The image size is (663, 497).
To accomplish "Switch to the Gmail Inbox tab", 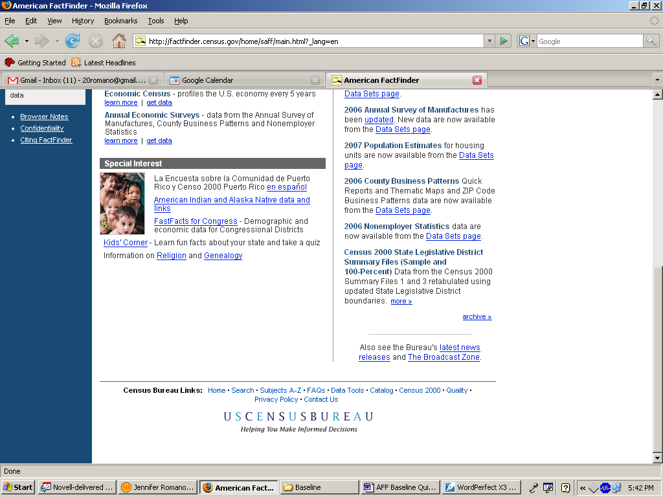I will 82,80.
